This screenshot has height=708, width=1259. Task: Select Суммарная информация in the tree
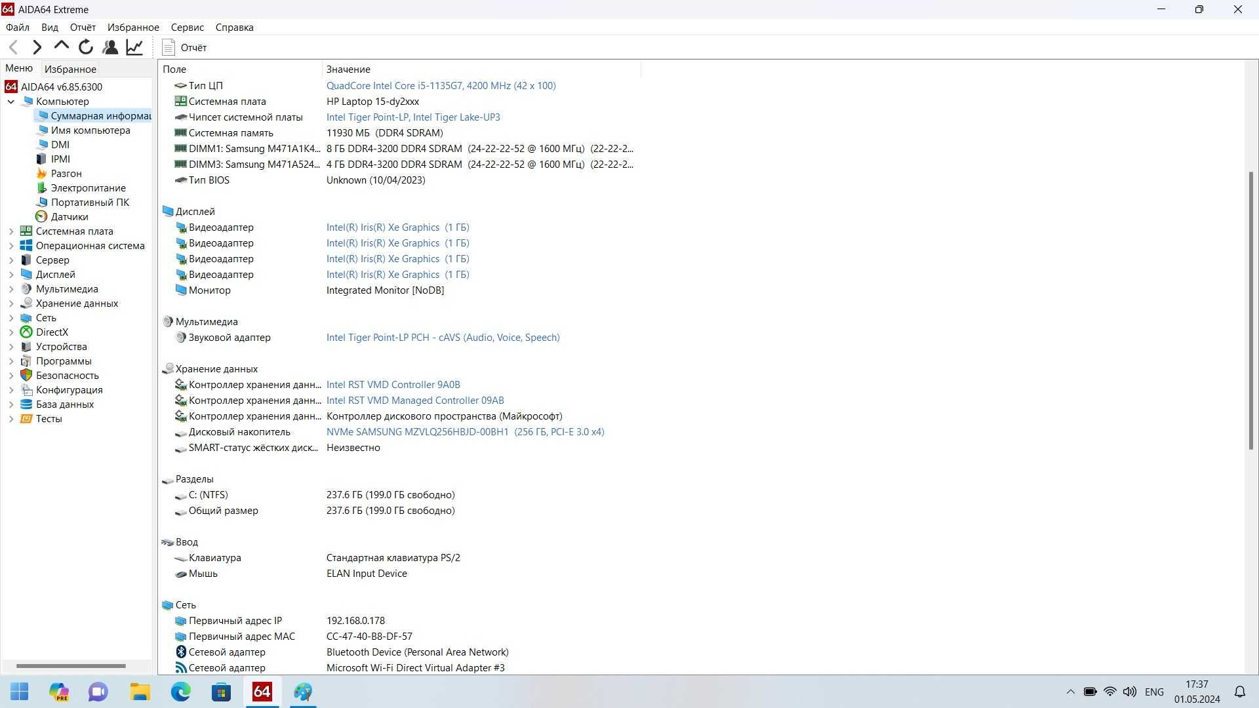(x=94, y=116)
